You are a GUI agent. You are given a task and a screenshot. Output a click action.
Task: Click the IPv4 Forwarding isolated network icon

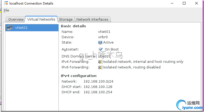[x=100, y=62]
